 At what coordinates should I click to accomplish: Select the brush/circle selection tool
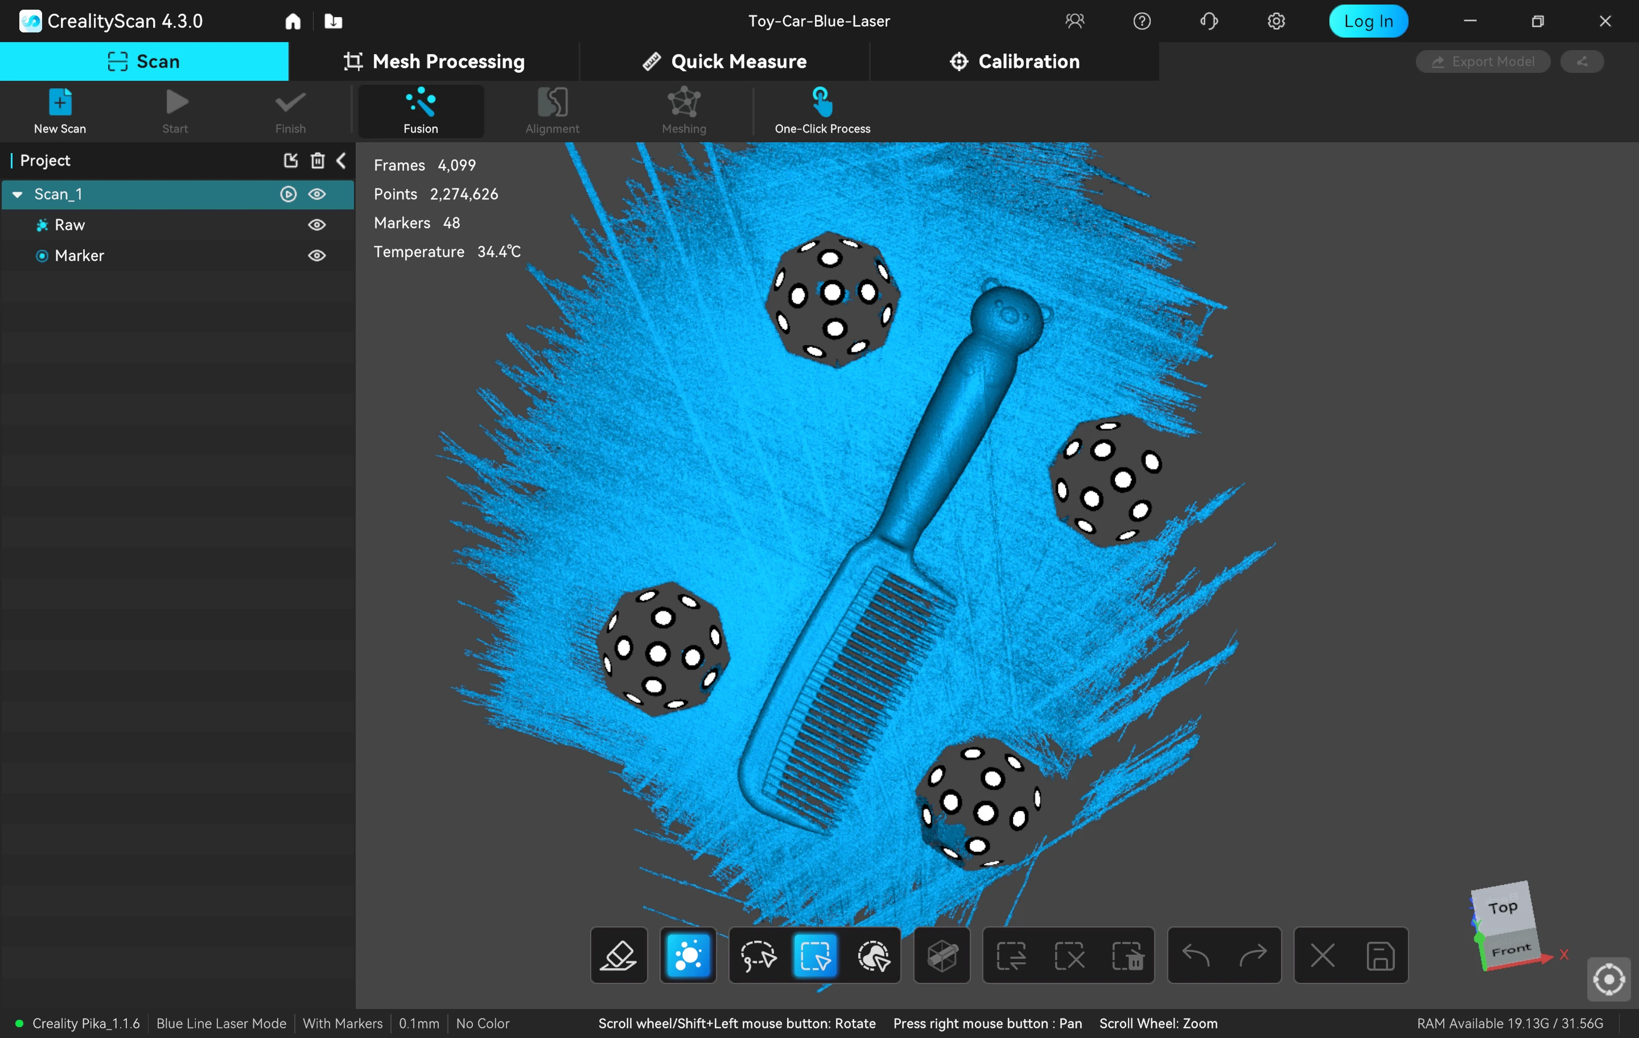[873, 955]
